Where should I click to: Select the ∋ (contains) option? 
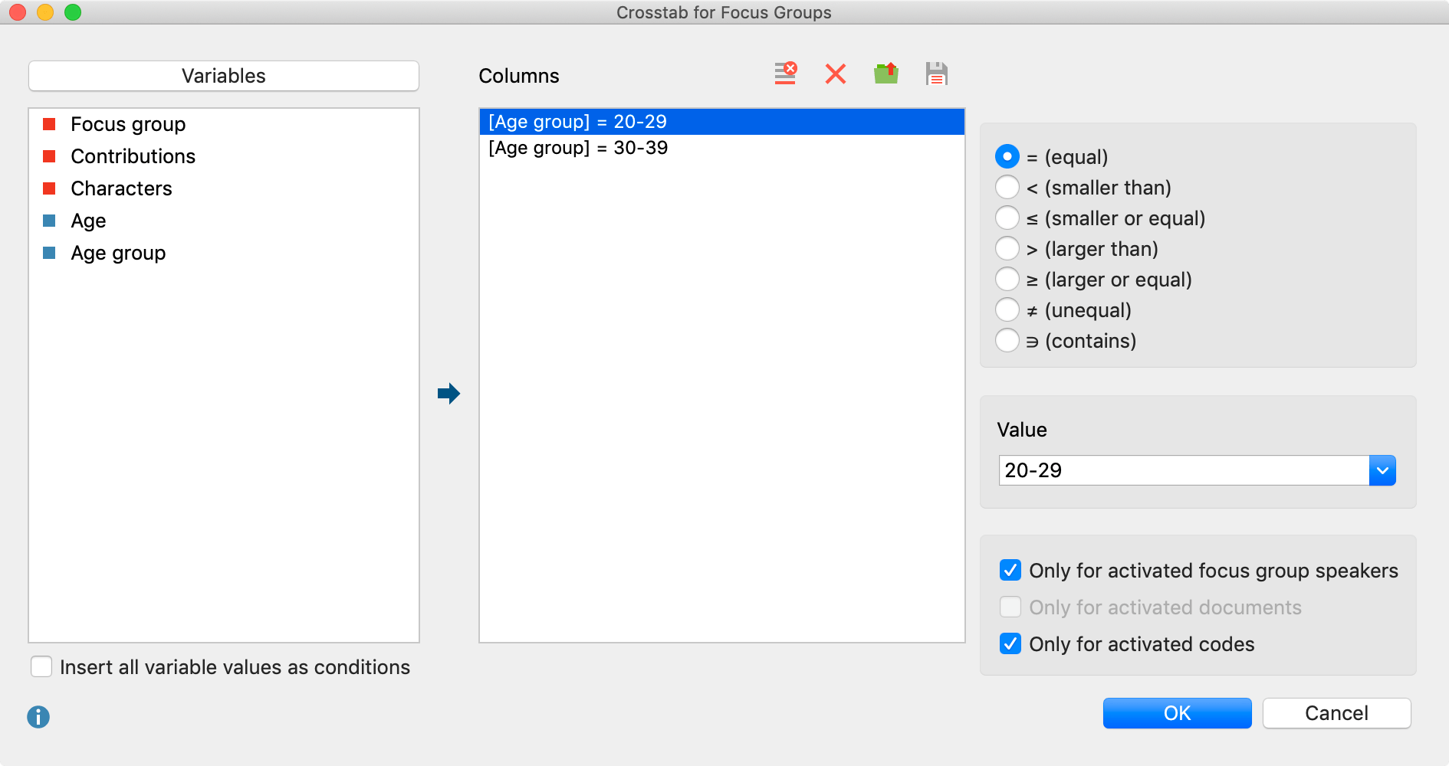(1007, 340)
